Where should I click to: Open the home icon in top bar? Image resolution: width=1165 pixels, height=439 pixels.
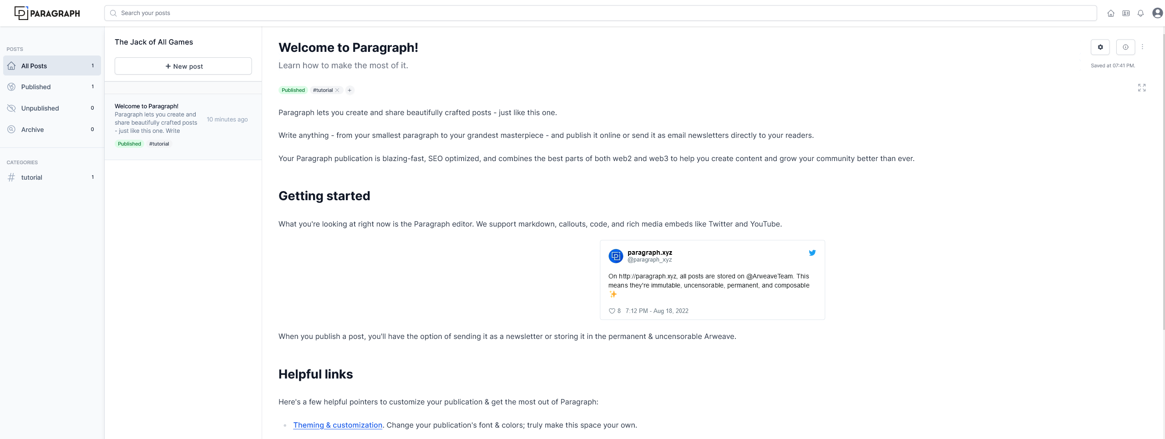point(1111,13)
